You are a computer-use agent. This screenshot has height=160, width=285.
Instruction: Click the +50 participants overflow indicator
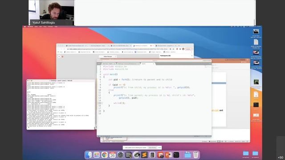click(281, 157)
